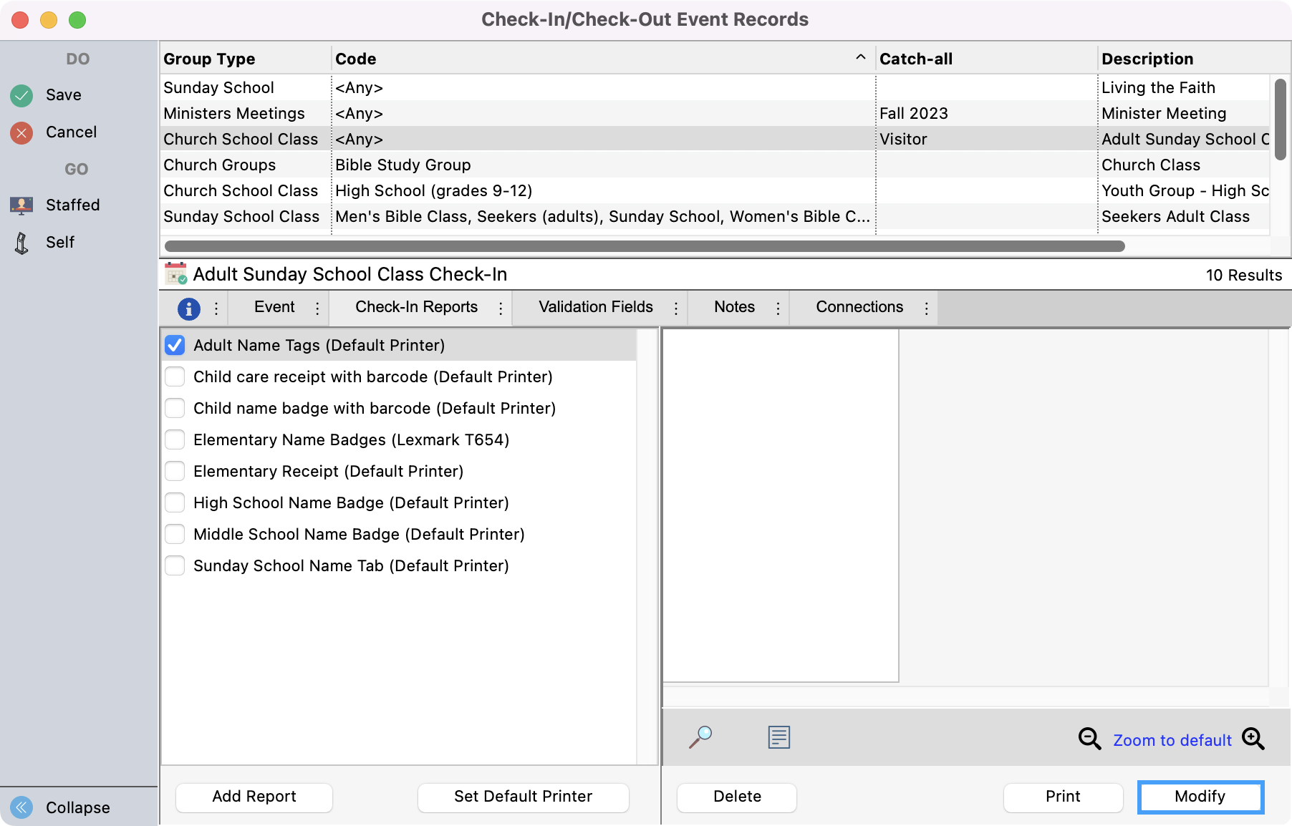The height and width of the screenshot is (826, 1292).
Task: Disable the Adult Name Tags report
Action: tap(175, 345)
